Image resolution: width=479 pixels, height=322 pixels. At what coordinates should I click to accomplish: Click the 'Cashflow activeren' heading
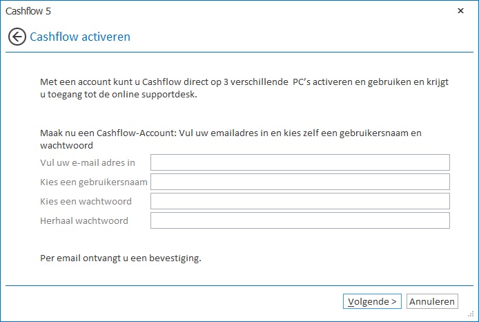pos(80,37)
